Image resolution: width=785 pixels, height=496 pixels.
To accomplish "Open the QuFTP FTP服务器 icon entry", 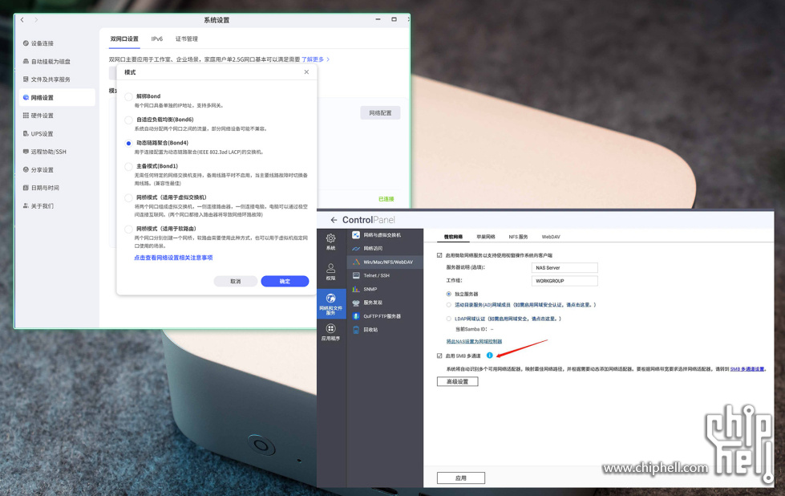I will point(357,316).
